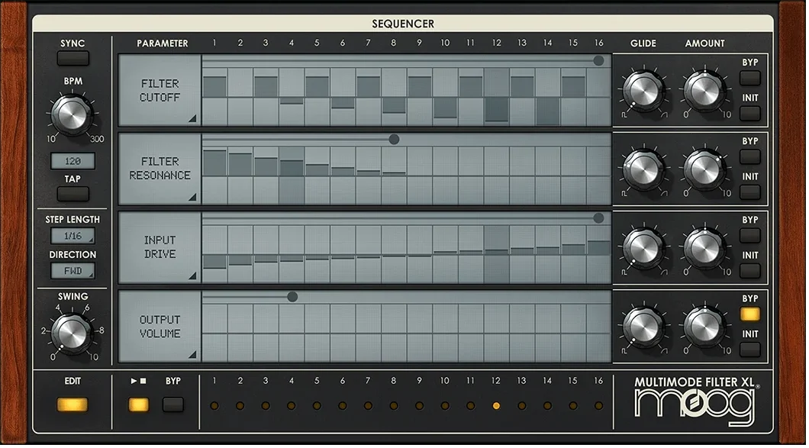Open the FILTER CUTOFF parameter selector
This screenshot has height=448, width=809.
[x=160, y=90]
